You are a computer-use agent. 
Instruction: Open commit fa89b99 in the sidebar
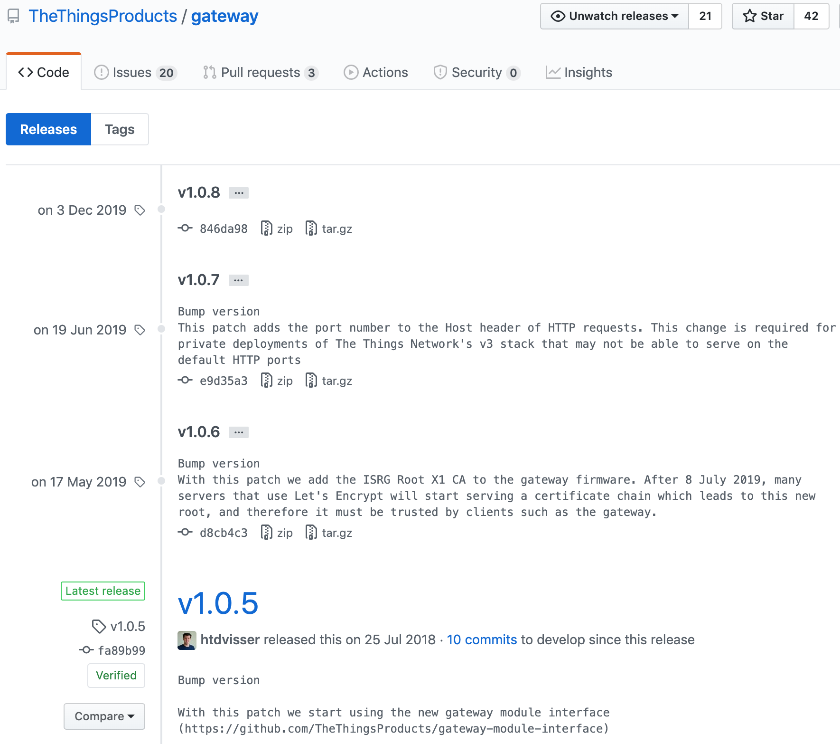pyautogui.click(x=112, y=650)
